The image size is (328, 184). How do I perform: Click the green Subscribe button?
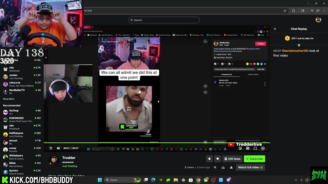pyautogui.click(x=254, y=159)
